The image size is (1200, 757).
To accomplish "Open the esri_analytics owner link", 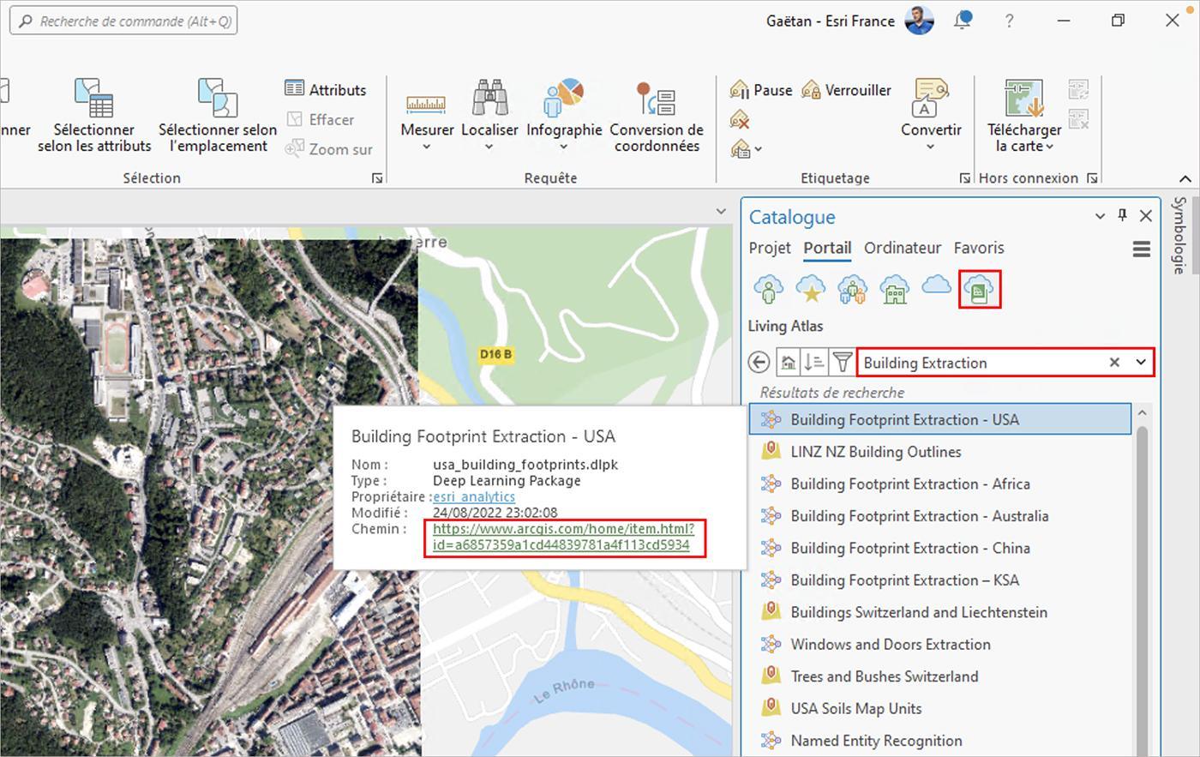I will (474, 496).
